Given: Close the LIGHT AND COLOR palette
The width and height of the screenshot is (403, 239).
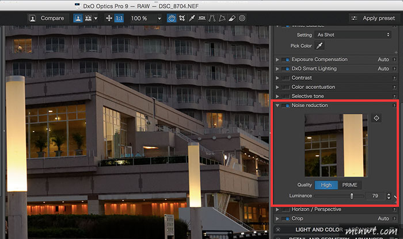Looking at the screenshot, I should (278, 230).
